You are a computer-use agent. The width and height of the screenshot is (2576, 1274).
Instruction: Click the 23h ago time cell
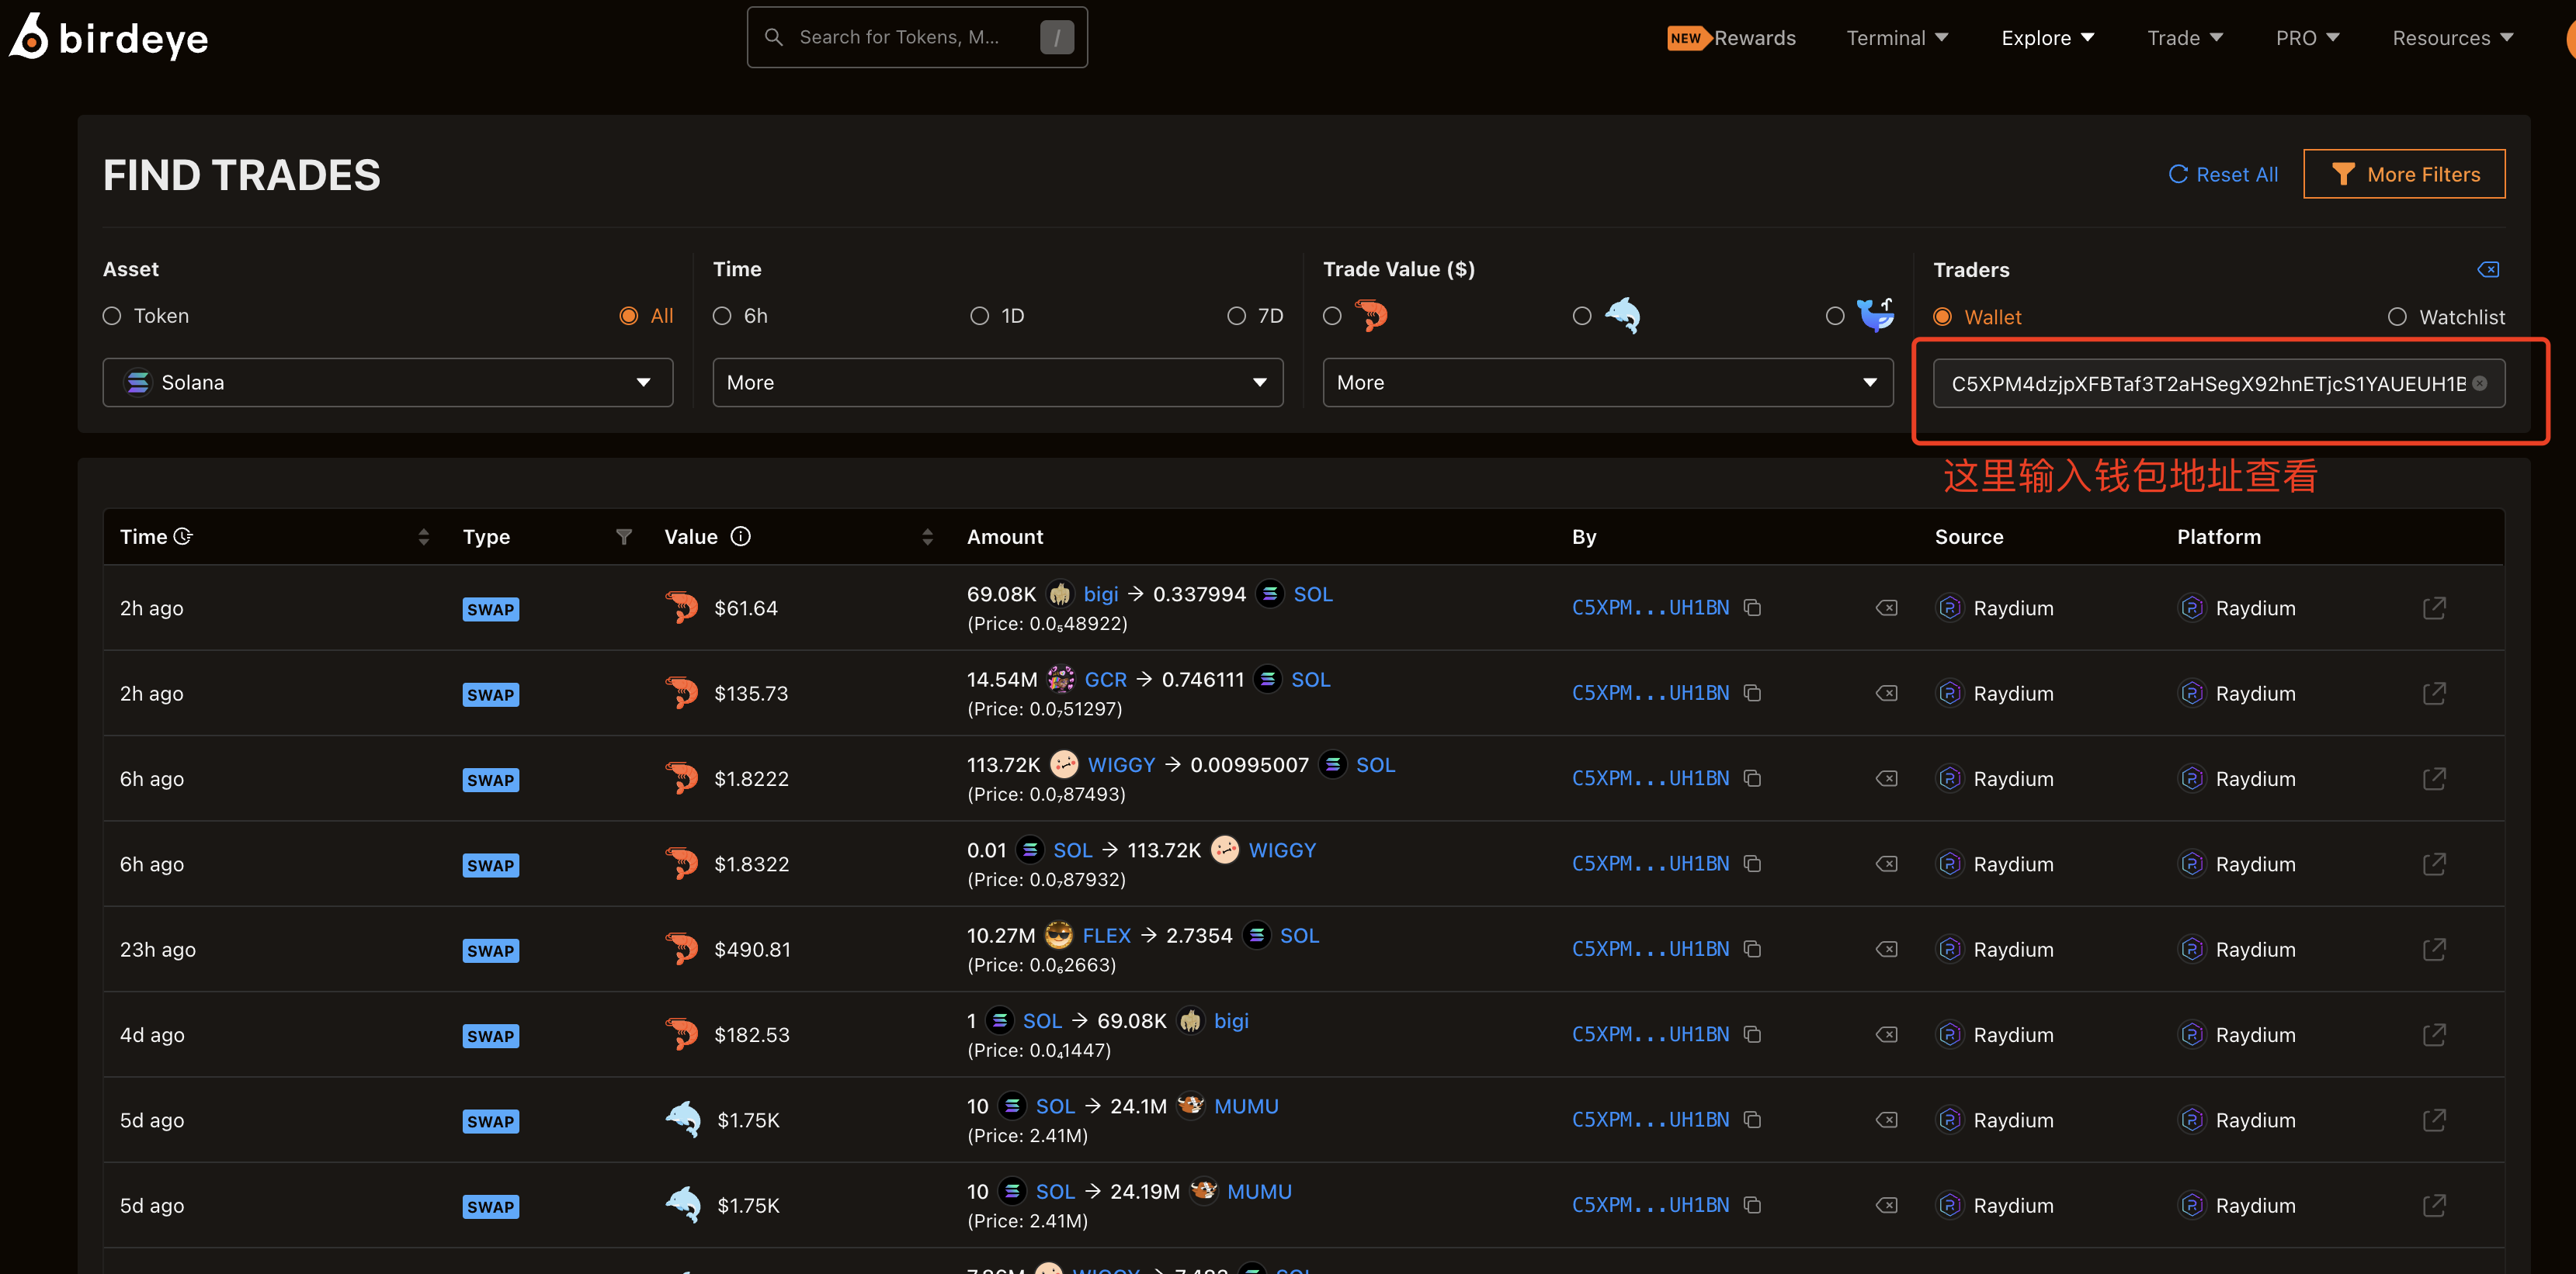(158, 949)
